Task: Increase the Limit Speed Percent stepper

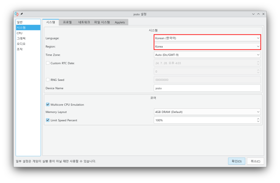Action: 258,119
